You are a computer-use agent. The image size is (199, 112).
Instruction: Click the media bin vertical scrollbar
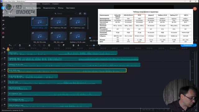88,23
